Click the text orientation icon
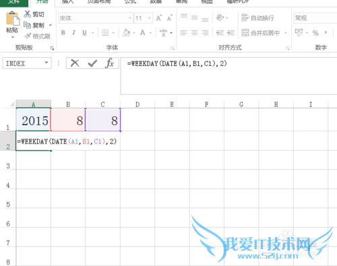 [220, 18]
